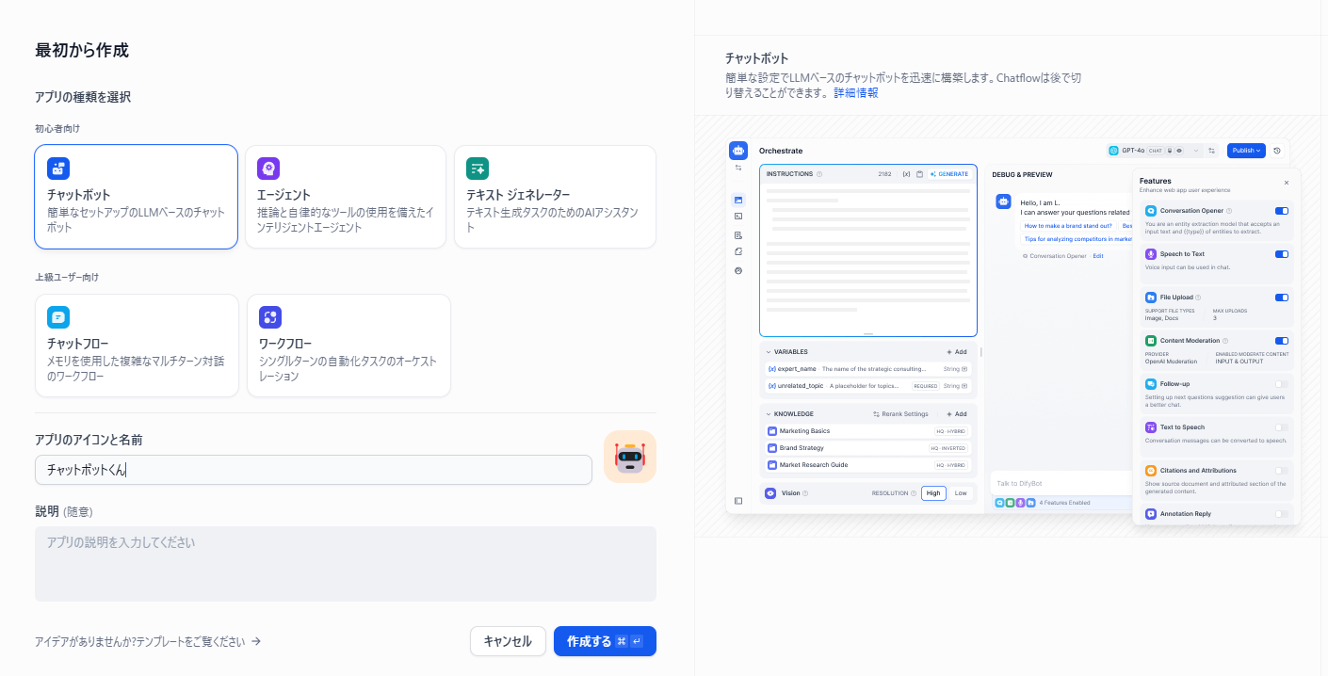
Task: Open the 詳細情報 link
Action: click(855, 93)
